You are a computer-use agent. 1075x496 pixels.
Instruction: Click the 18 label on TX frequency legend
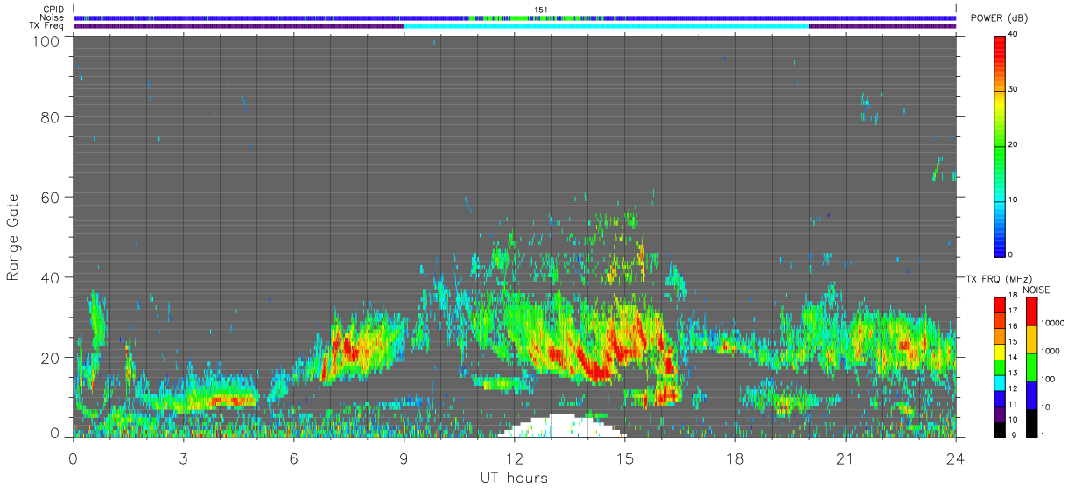click(1012, 295)
